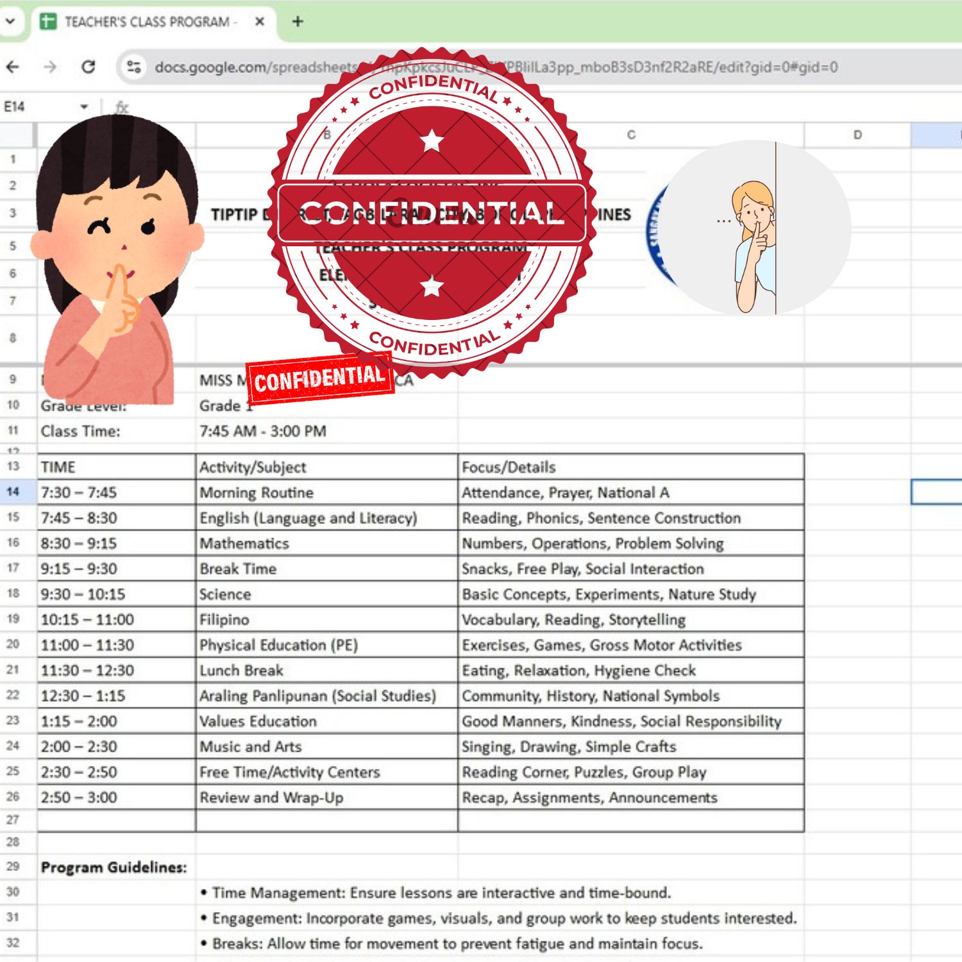Close the TEACHER'S CLASS PROGRAM tab

point(260,22)
